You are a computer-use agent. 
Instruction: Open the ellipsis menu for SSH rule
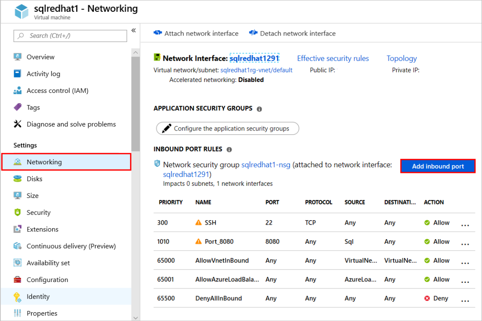(x=465, y=225)
